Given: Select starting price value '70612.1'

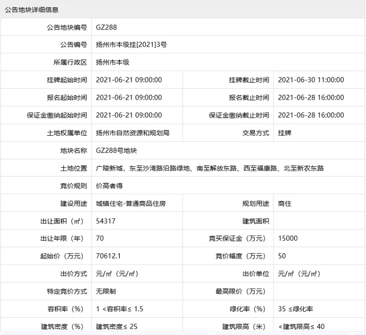Looking at the screenshot, I should point(108,257).
